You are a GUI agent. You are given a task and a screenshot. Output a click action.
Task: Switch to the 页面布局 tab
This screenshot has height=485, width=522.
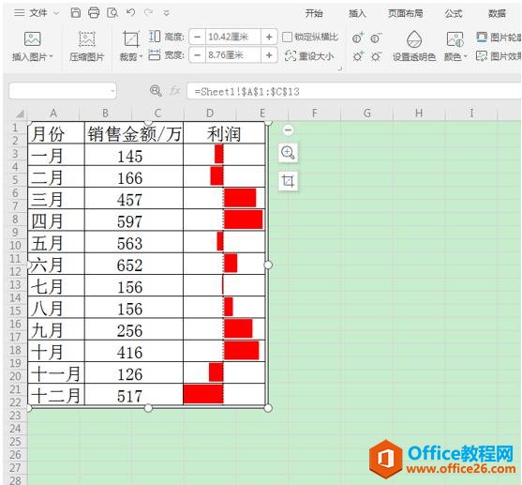click(x=405, y=13)
